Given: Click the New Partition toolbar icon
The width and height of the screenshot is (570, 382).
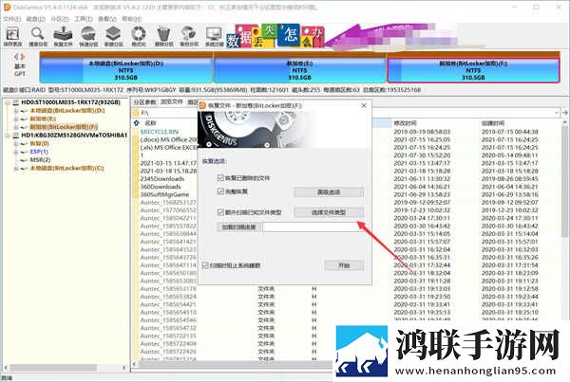Looking at the screenshot, I should 113,36.
